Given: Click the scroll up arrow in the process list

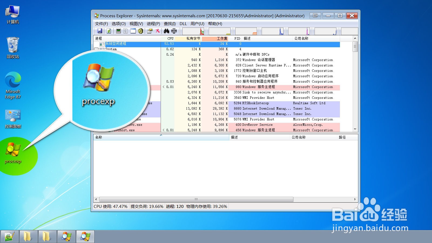Looking at the screenshot, I should 355,38.
